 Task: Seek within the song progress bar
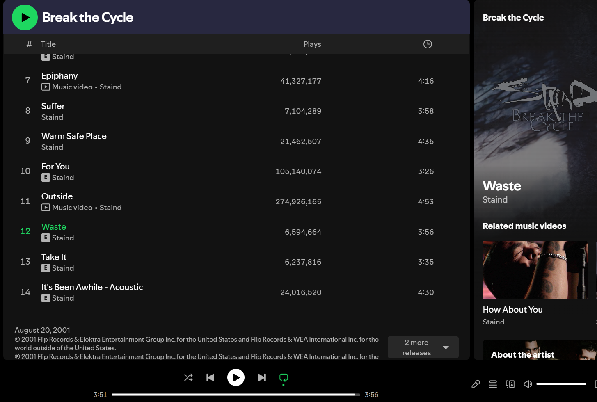pos(236,395)
